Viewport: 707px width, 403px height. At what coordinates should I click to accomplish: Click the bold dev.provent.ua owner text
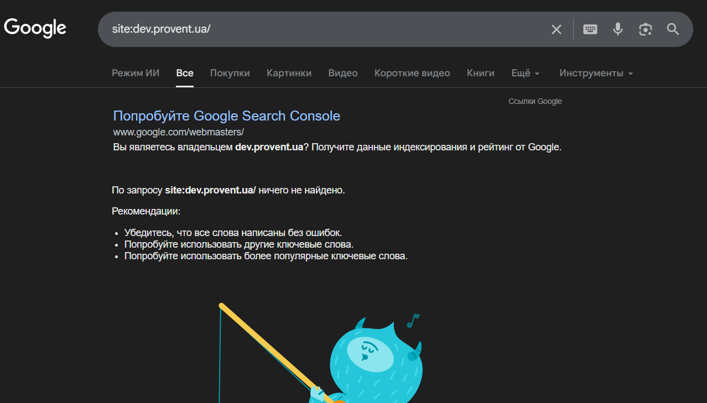coord(269,147)
